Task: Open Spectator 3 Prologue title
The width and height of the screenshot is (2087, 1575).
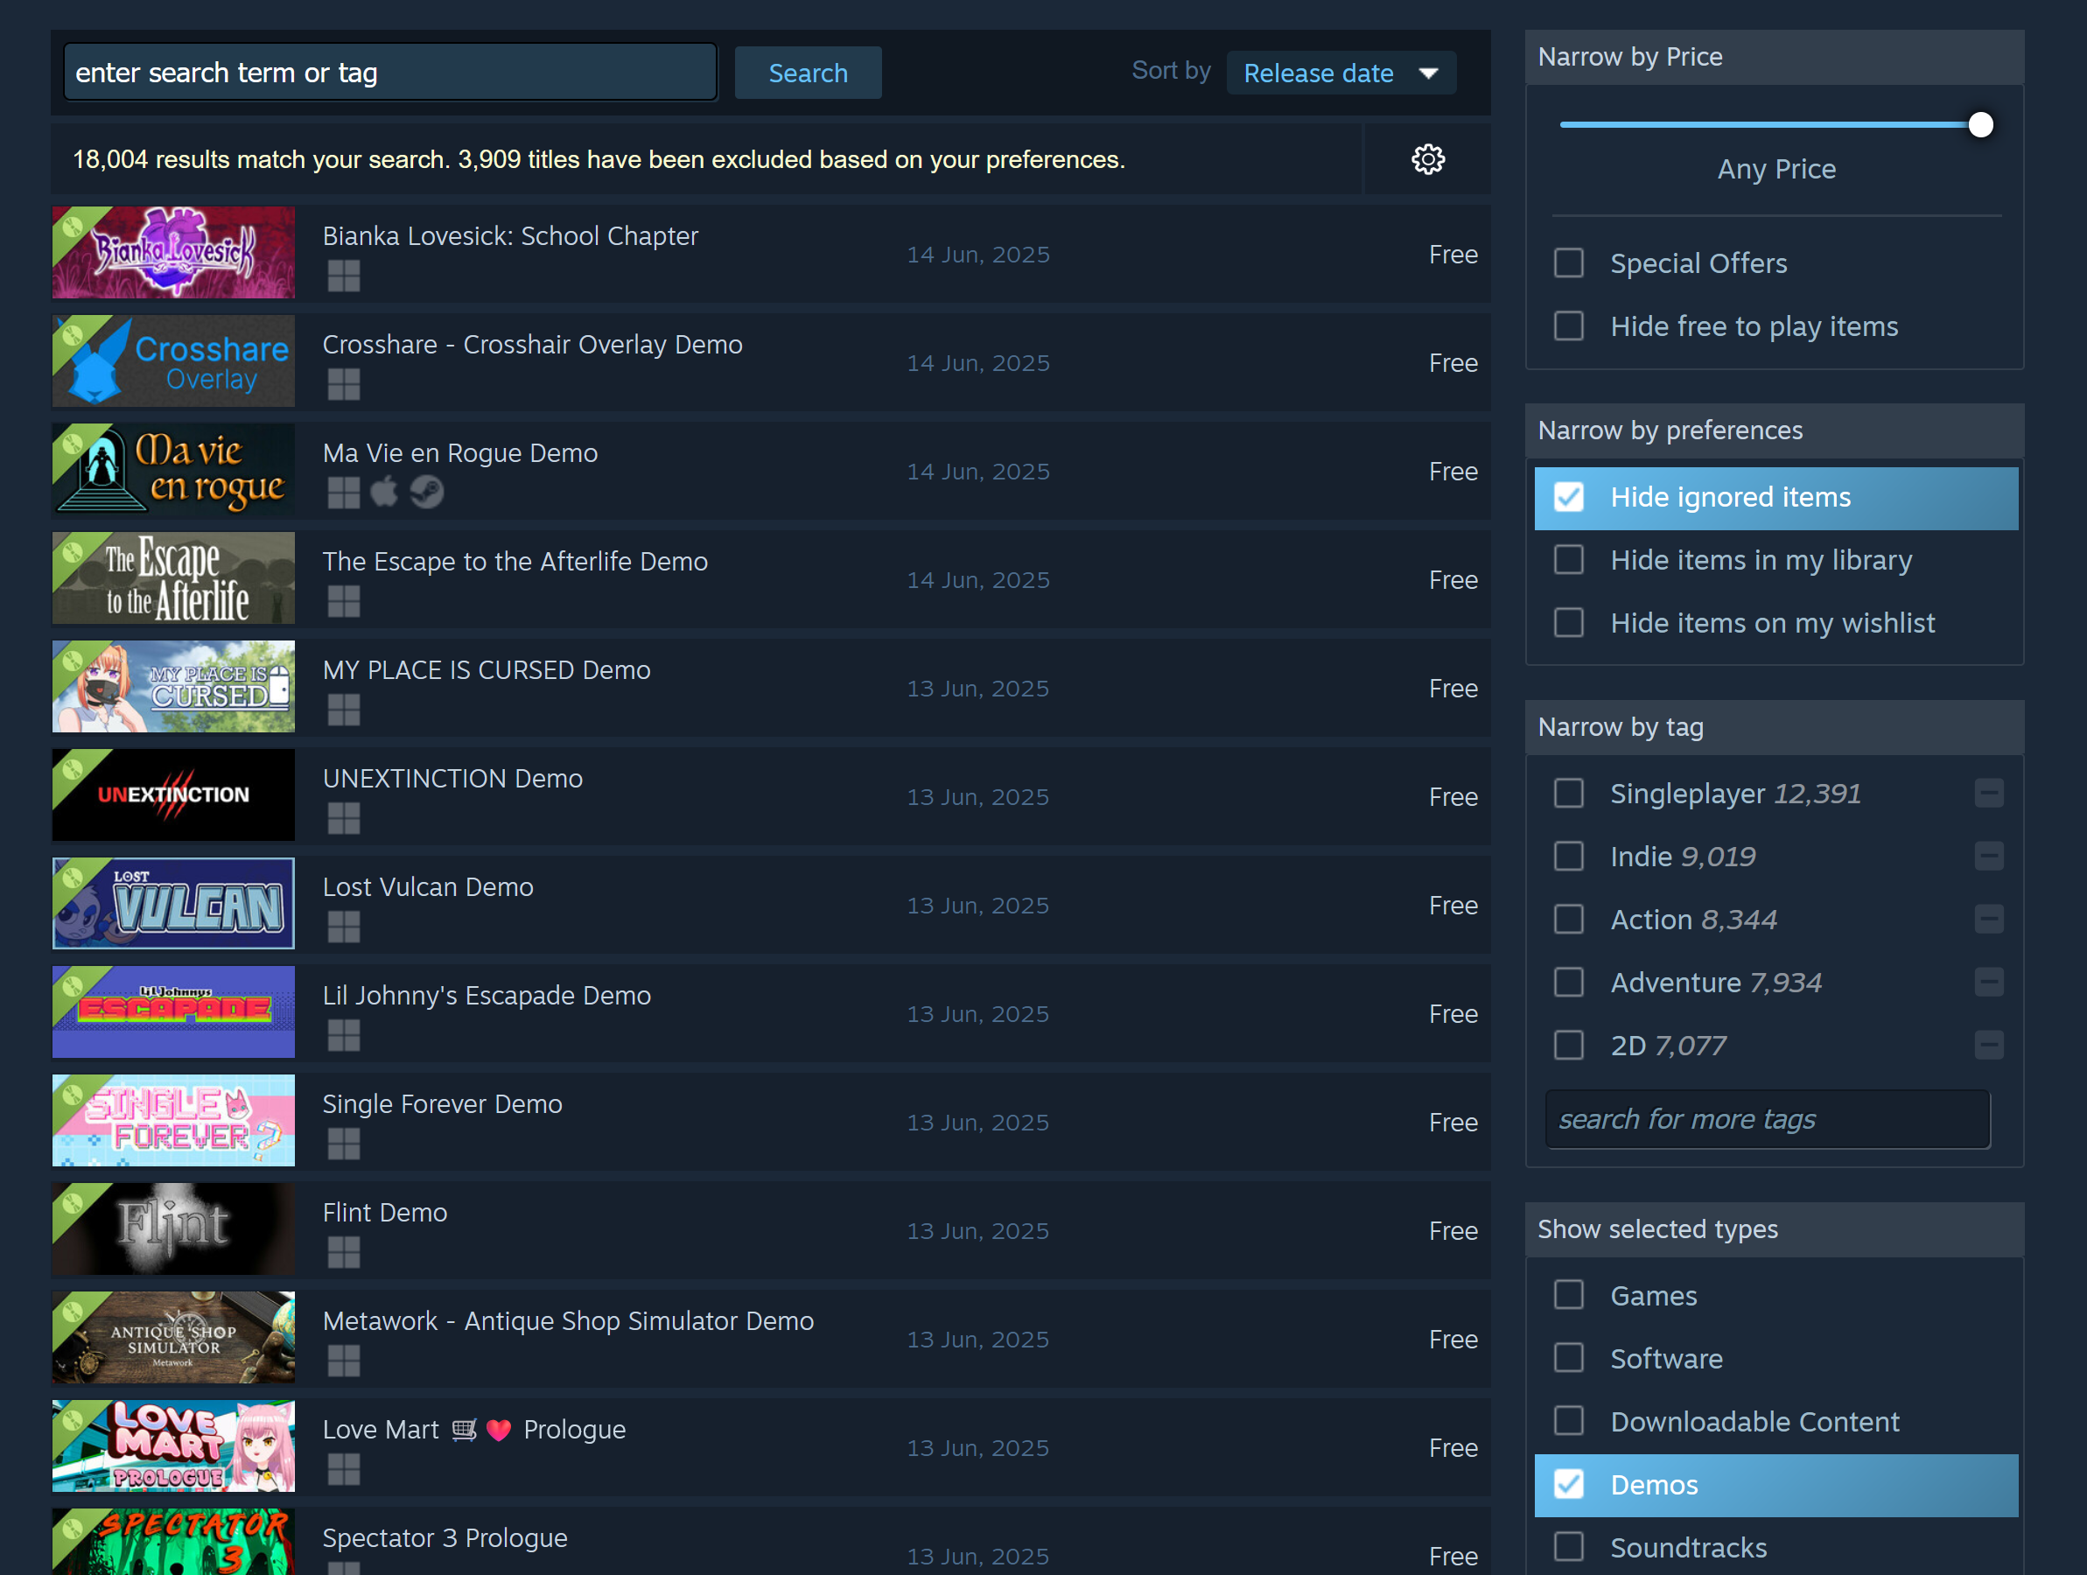Action: coord(445,1538)
